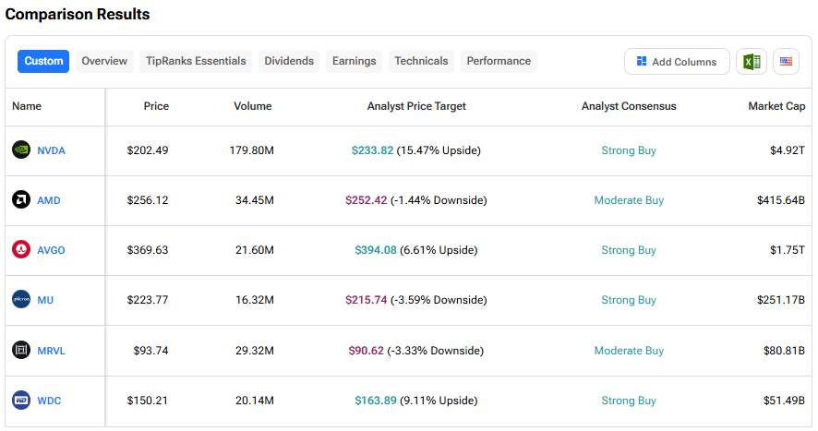Click the MRVL Marvell logo icon
Screen dimensions: 818x431
tap(21, 351)
